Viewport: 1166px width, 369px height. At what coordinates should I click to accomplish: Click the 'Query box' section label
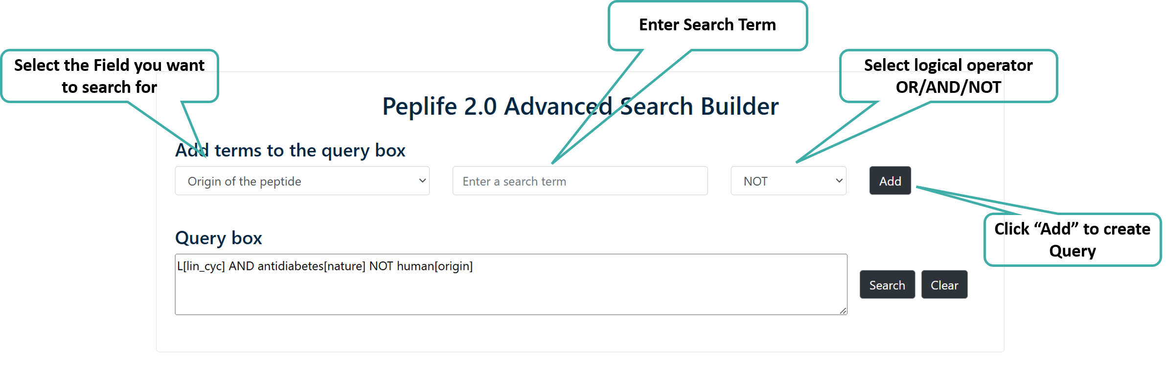click(x=219, y=238)
